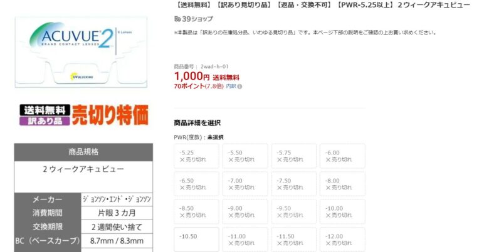
Task: Select the -10.50 PWR option
Action: point(196,239)
